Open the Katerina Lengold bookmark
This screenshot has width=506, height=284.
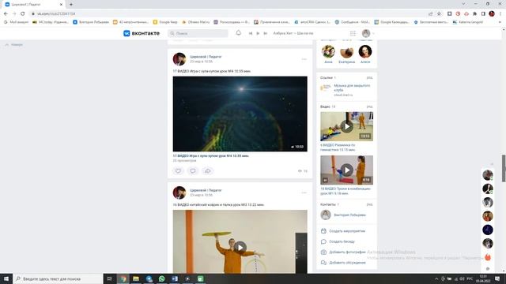pyautogui.click(x=467, y=22)
